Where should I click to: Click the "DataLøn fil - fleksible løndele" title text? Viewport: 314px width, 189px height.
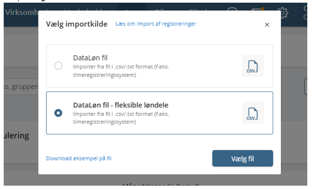[x=121, y=105]
